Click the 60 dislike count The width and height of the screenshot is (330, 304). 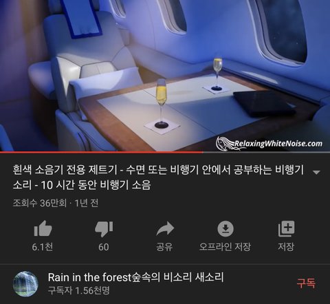tap(104, 247)
